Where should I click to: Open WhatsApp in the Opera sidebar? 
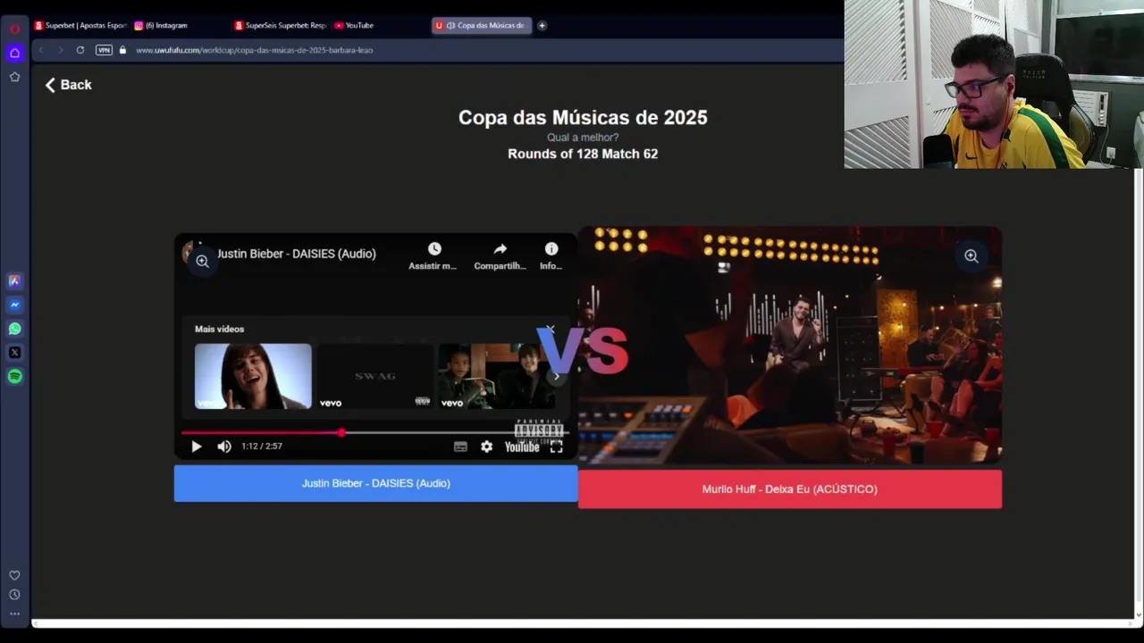tap(14, 329)
